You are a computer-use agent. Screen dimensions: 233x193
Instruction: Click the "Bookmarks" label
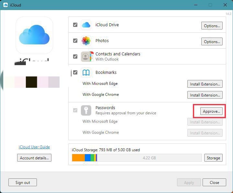point(106,73)
